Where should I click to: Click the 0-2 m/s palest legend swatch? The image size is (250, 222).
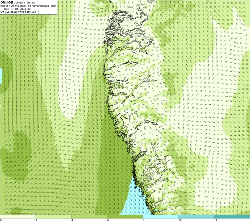coord(18,217)
